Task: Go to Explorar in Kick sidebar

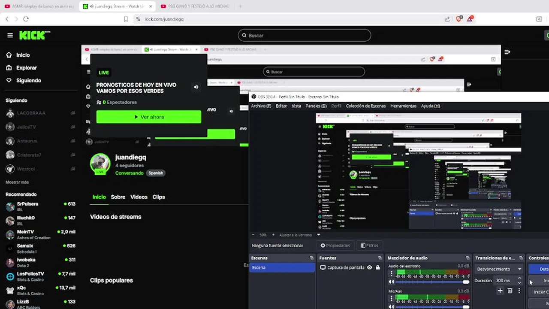Action: [21, 68]
